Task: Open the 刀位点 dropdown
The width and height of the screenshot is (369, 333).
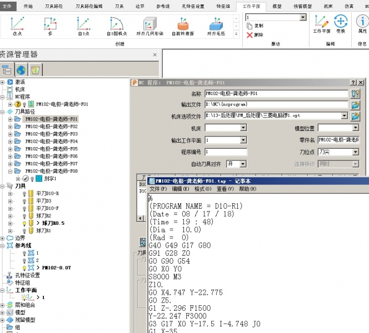Action: (x=356, y=152)
